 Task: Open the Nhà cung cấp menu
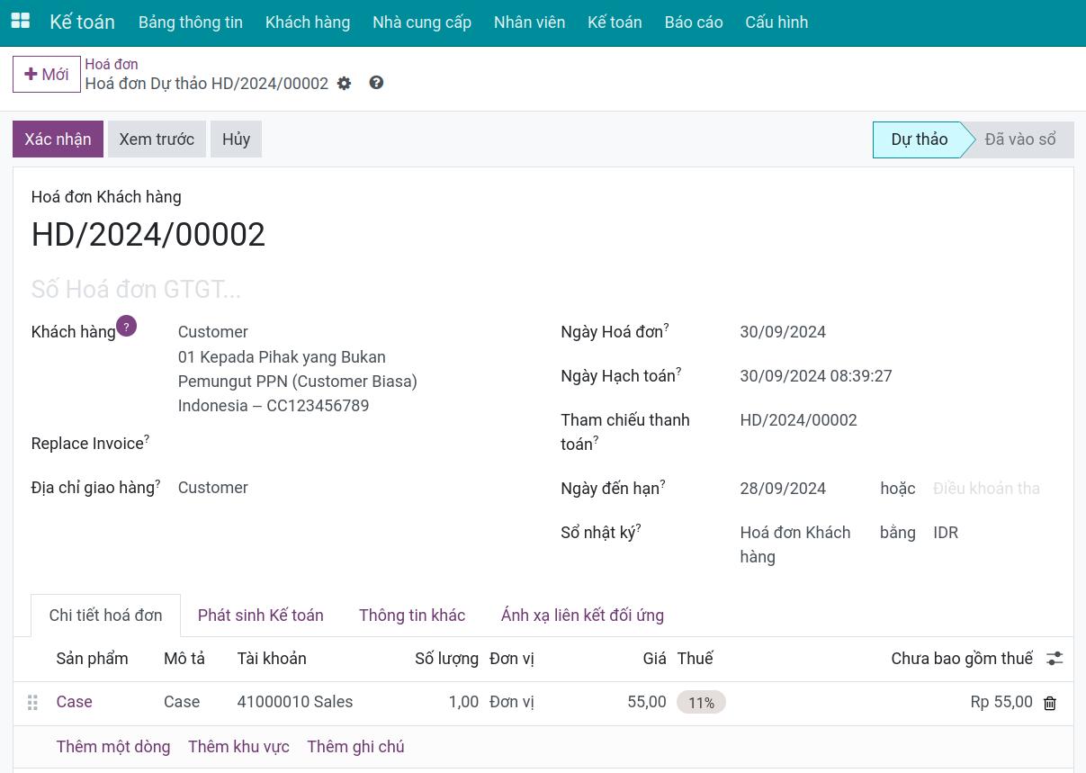click(x=422, y=22)
